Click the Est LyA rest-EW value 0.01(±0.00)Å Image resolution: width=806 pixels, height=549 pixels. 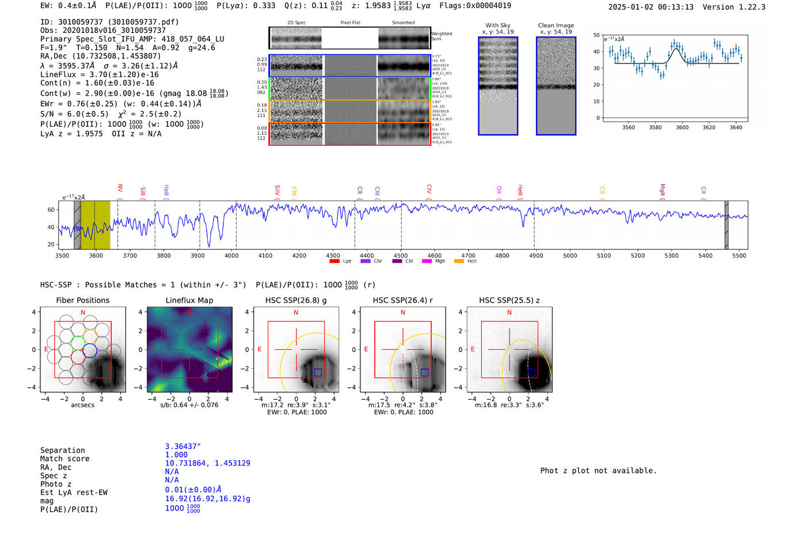pyautogui.click(x=193, y=490)
